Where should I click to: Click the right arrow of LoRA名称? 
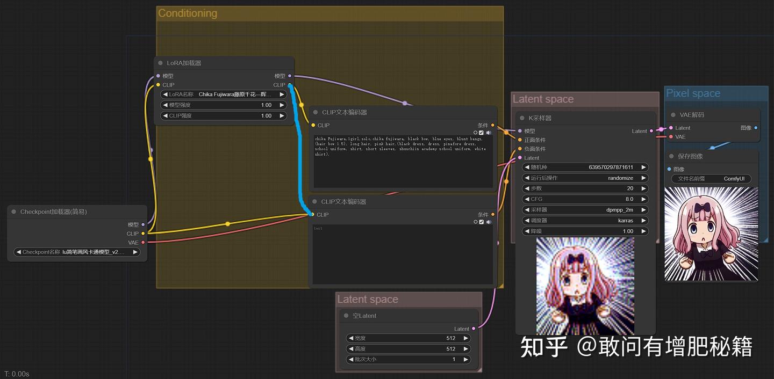(282, 94)
